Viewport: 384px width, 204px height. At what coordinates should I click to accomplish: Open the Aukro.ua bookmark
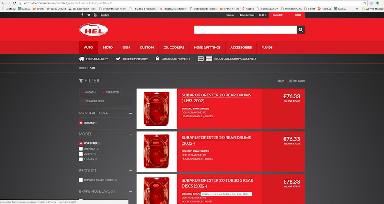tap(324, 8)
